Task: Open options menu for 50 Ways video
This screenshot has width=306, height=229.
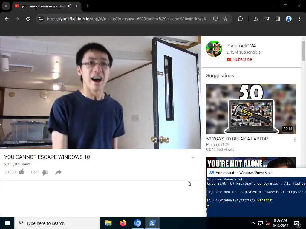Action: point(295,140)
